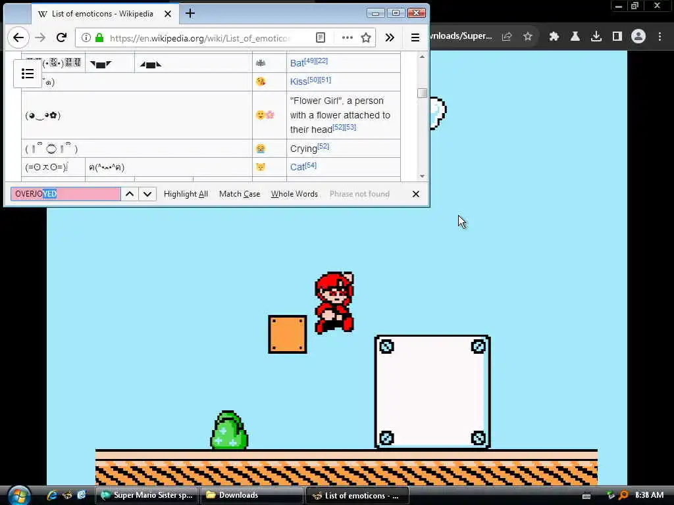The image size is (674, 505).
Task: Click the Chrome share icon
Action: tap(507, 37)
